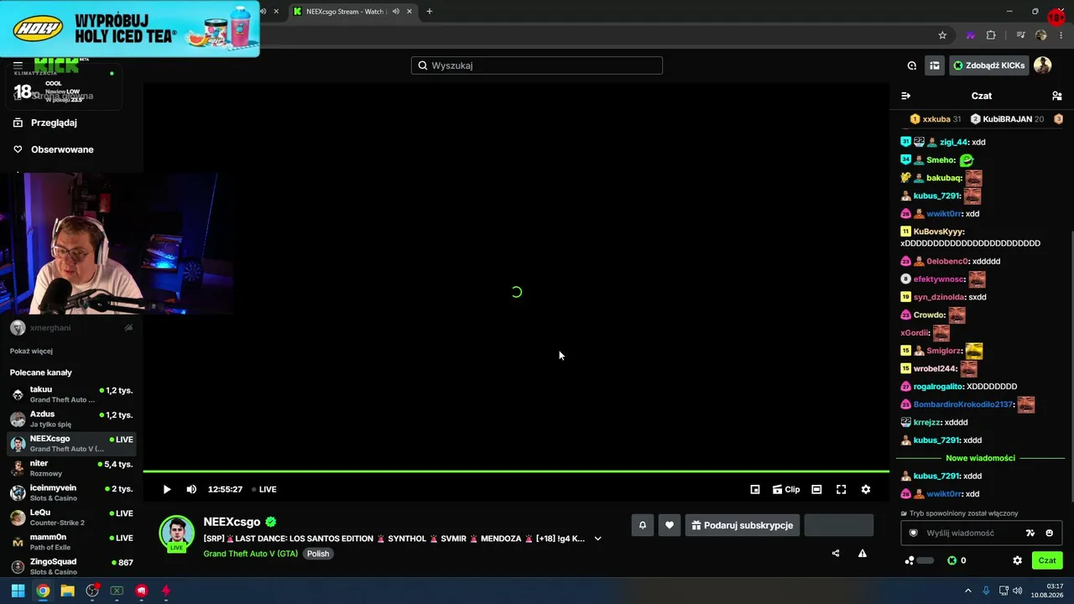The width and height of the screenshot is (1074, 604).
Task: Show hidden system tray icons
Action: [x=967, y=591]
